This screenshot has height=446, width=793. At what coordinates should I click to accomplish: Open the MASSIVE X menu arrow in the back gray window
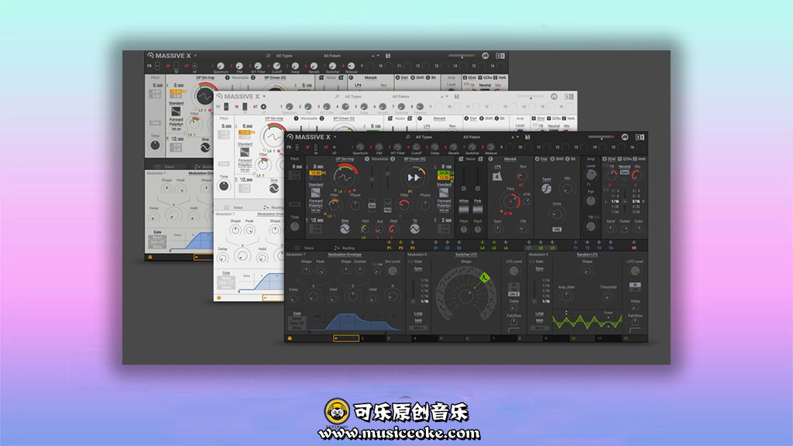coord(195,56)
